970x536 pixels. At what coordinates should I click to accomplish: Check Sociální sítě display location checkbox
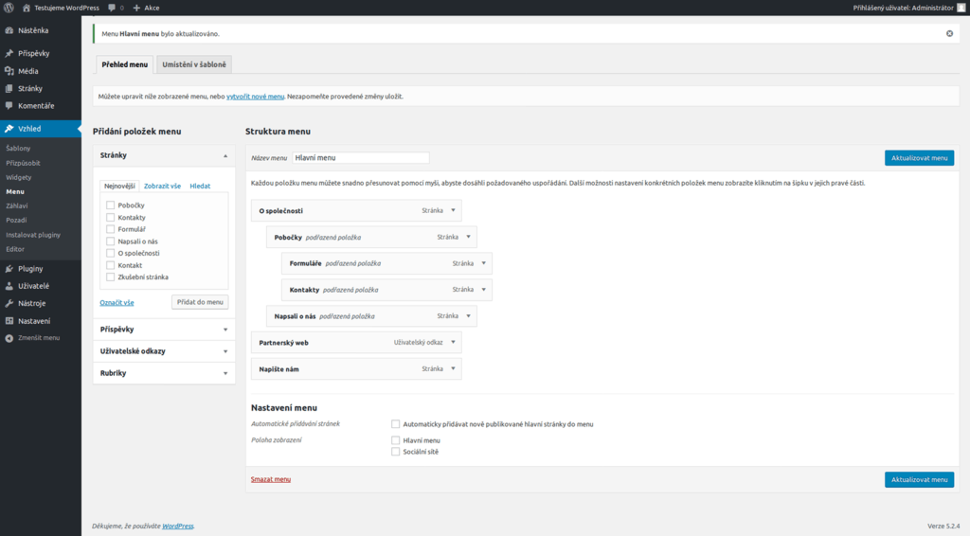[x=395, y=452]
